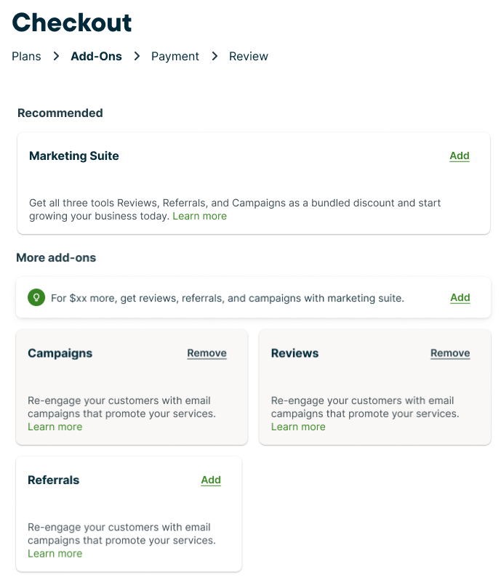Remove the Campaigns add-on
The height and width of the screenshot is (580, 501).
coord(207,353)
